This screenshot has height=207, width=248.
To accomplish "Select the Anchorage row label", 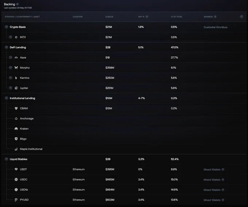I will click(27, 118).
